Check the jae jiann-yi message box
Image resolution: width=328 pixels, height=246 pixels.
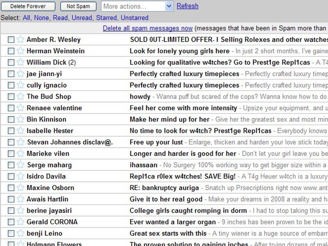11,74
